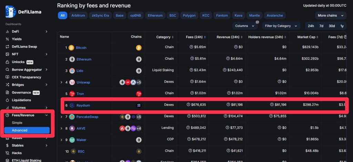Open the Simple view under Fees/Revenue
Screen dimensions: 353x162
[17, 123]
